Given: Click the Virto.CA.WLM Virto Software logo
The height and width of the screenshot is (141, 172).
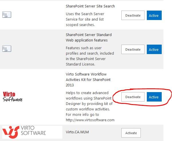Looking at the screenshot, I should [32, 132].
